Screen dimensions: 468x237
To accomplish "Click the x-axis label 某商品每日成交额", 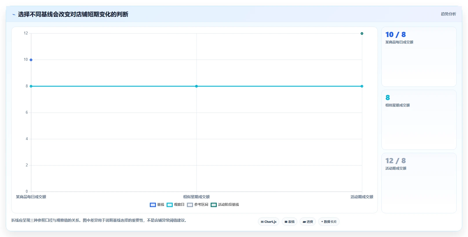I will (31, 197).
